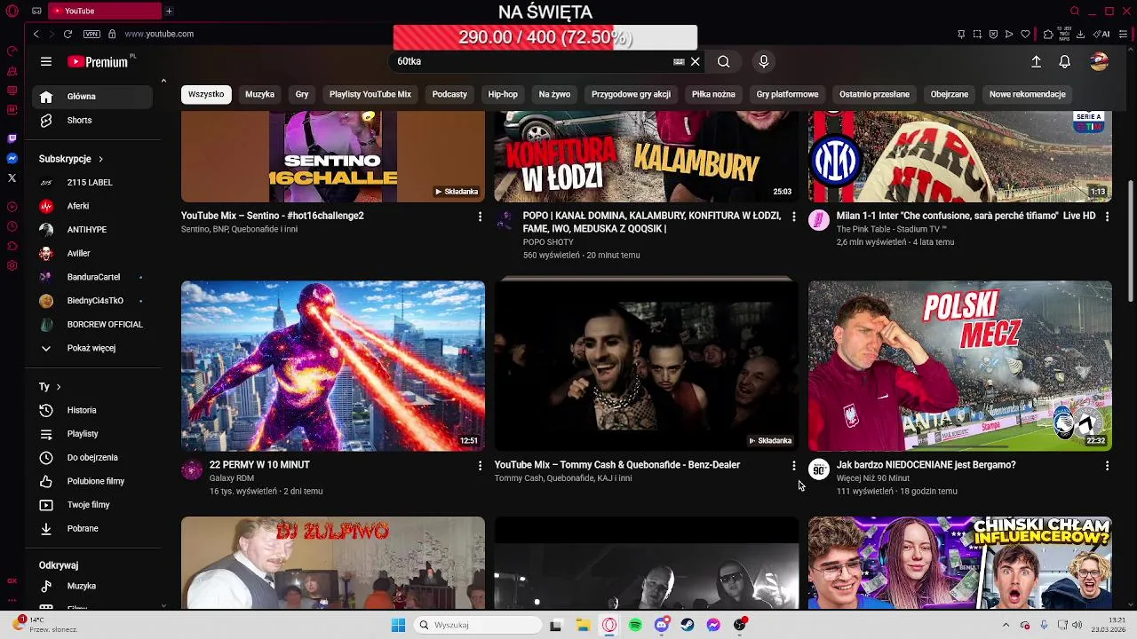Start voice search with the microphone

point(763,61)
